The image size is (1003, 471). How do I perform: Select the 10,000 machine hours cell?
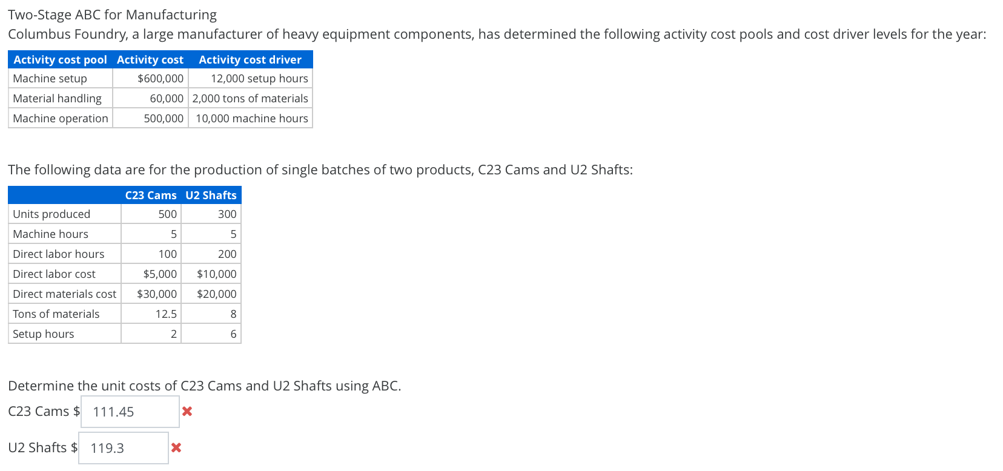pyautogui.click(x=250, y=119)
